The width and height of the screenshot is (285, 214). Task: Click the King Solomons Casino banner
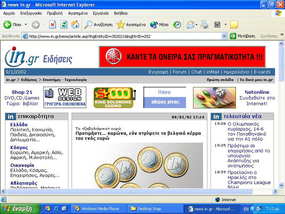(115, 98)
